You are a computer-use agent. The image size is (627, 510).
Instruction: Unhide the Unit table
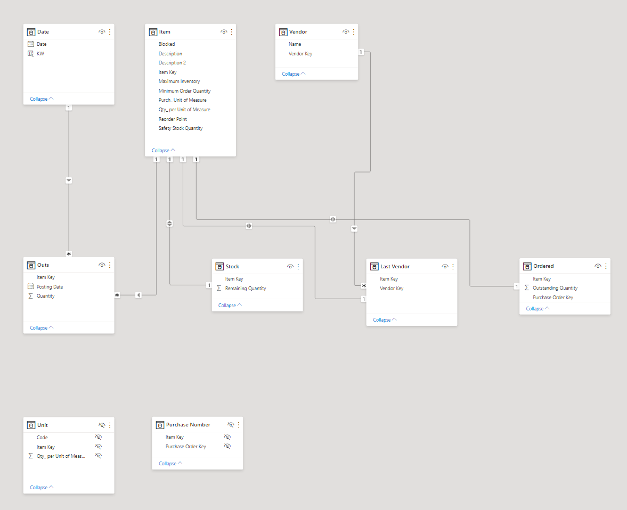102,425
